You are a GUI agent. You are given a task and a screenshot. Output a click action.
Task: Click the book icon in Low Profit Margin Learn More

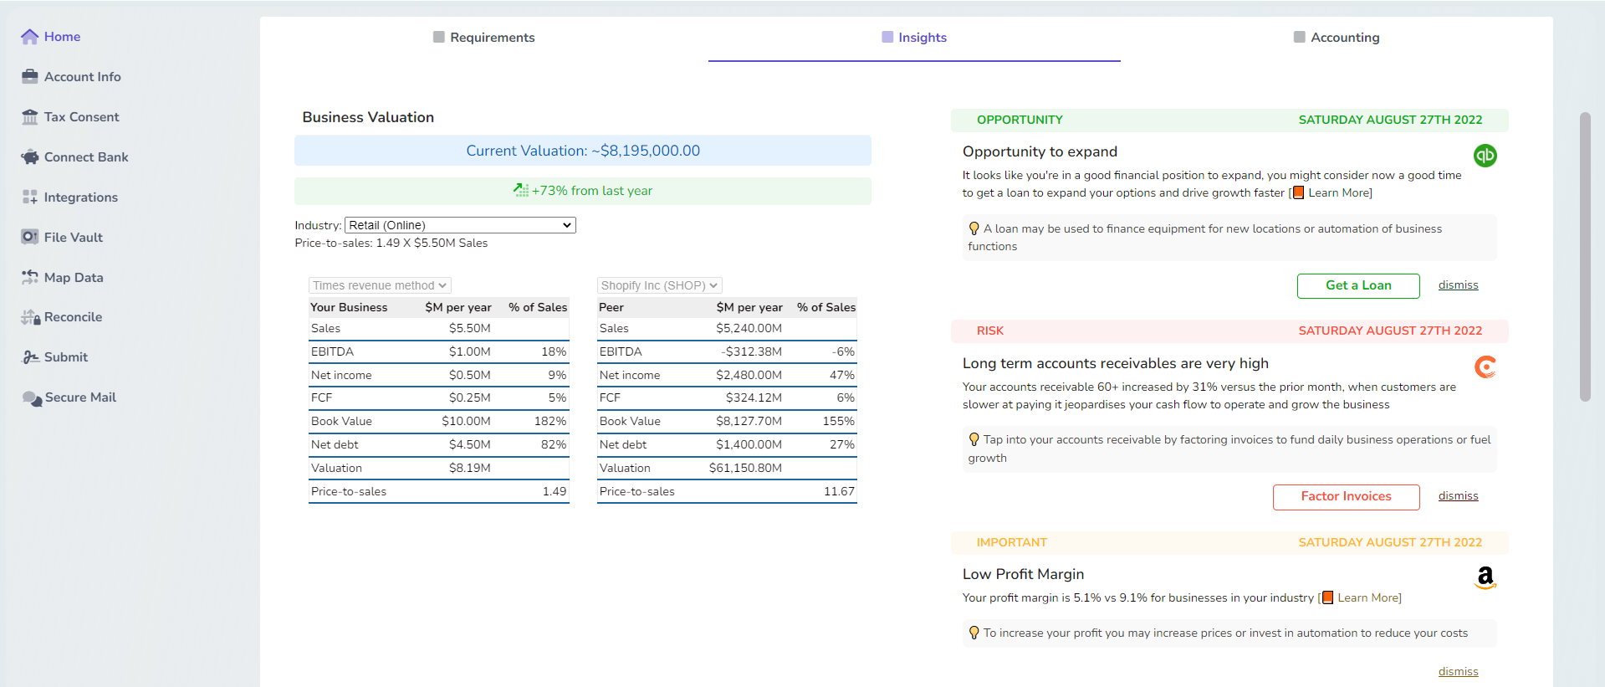[1327, 597]
